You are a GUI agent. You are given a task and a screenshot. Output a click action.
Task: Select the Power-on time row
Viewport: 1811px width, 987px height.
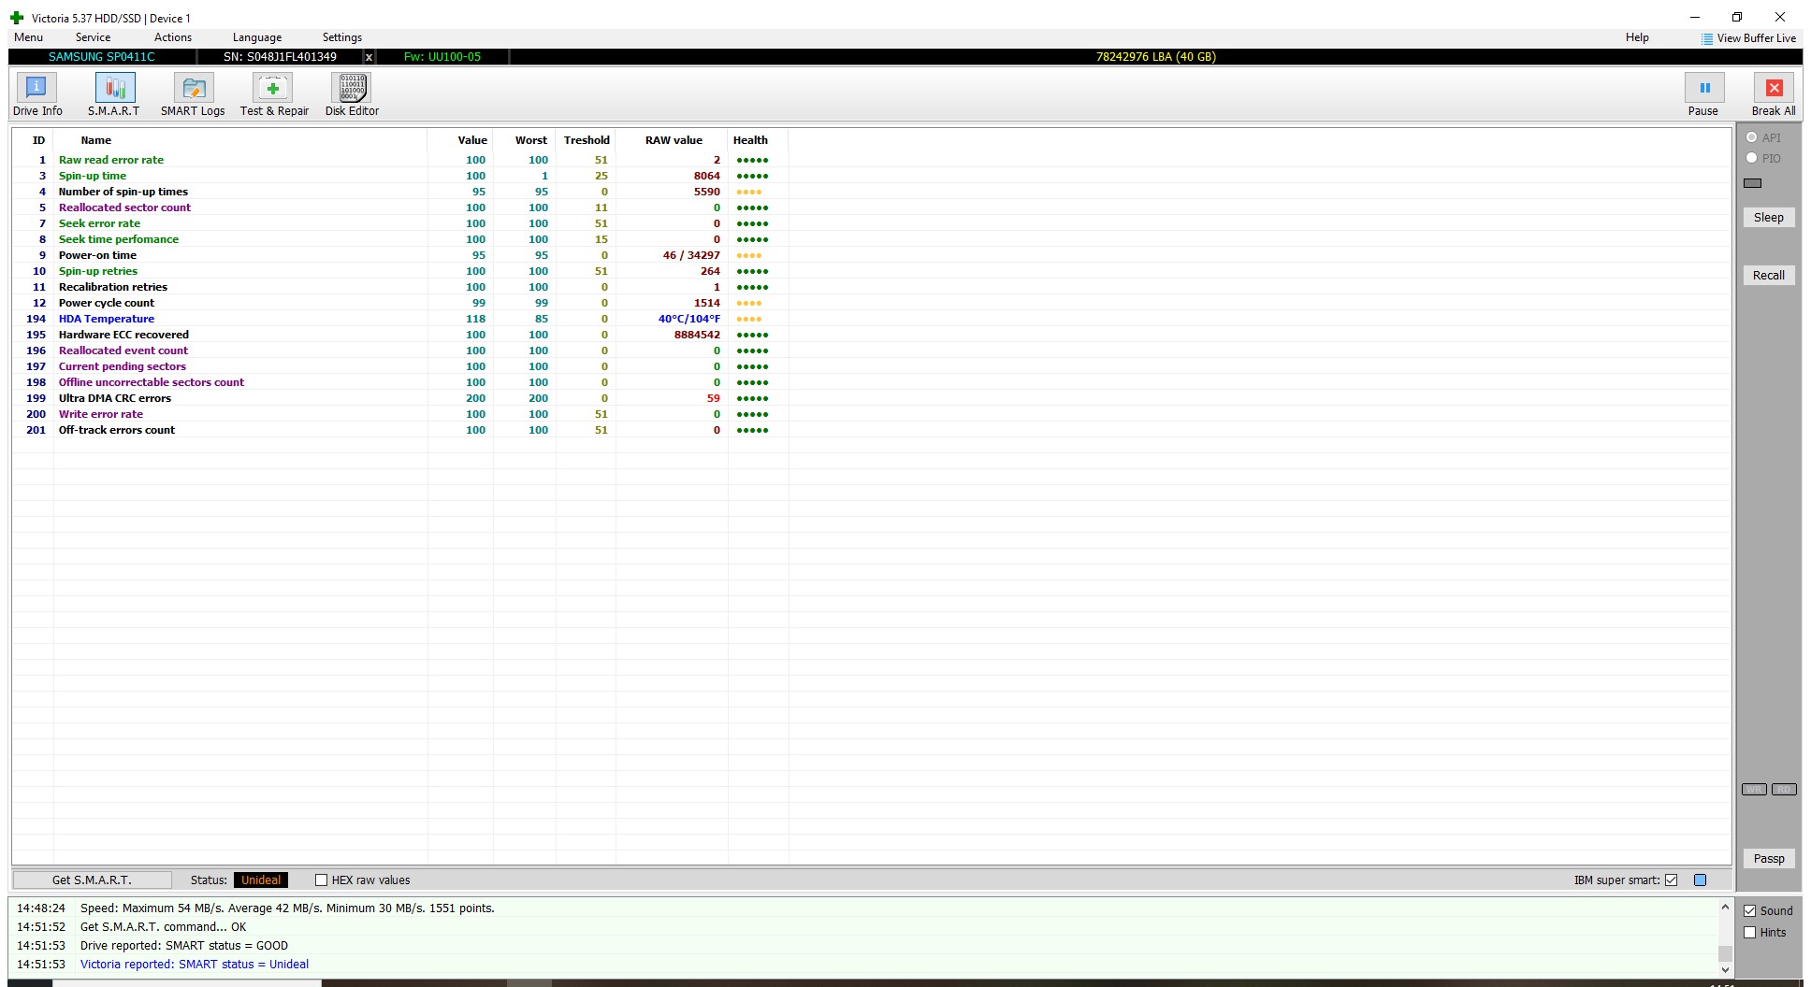tap(400, 255)
